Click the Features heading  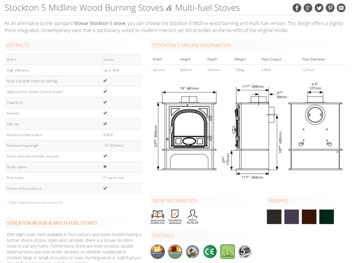(x=163, y=236)
